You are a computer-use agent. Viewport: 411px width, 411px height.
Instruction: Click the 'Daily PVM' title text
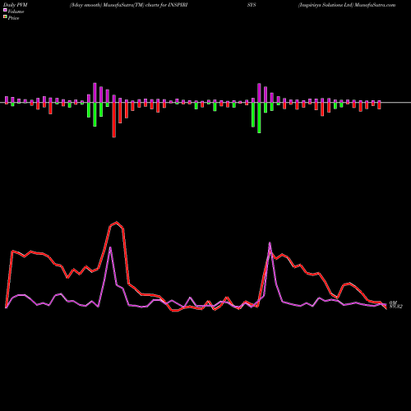[x=16, y=5]
